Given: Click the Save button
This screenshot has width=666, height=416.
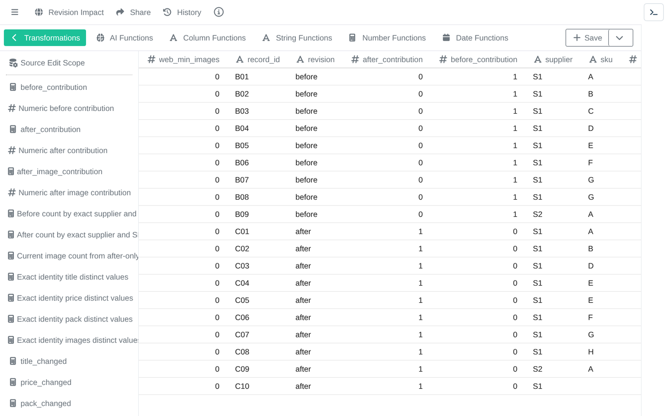Looking at the screenshot, I should tap(587, 38).
